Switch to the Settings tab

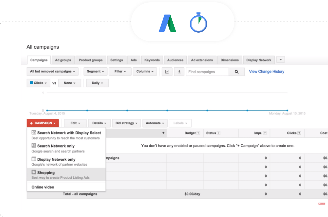coord(117,60)
